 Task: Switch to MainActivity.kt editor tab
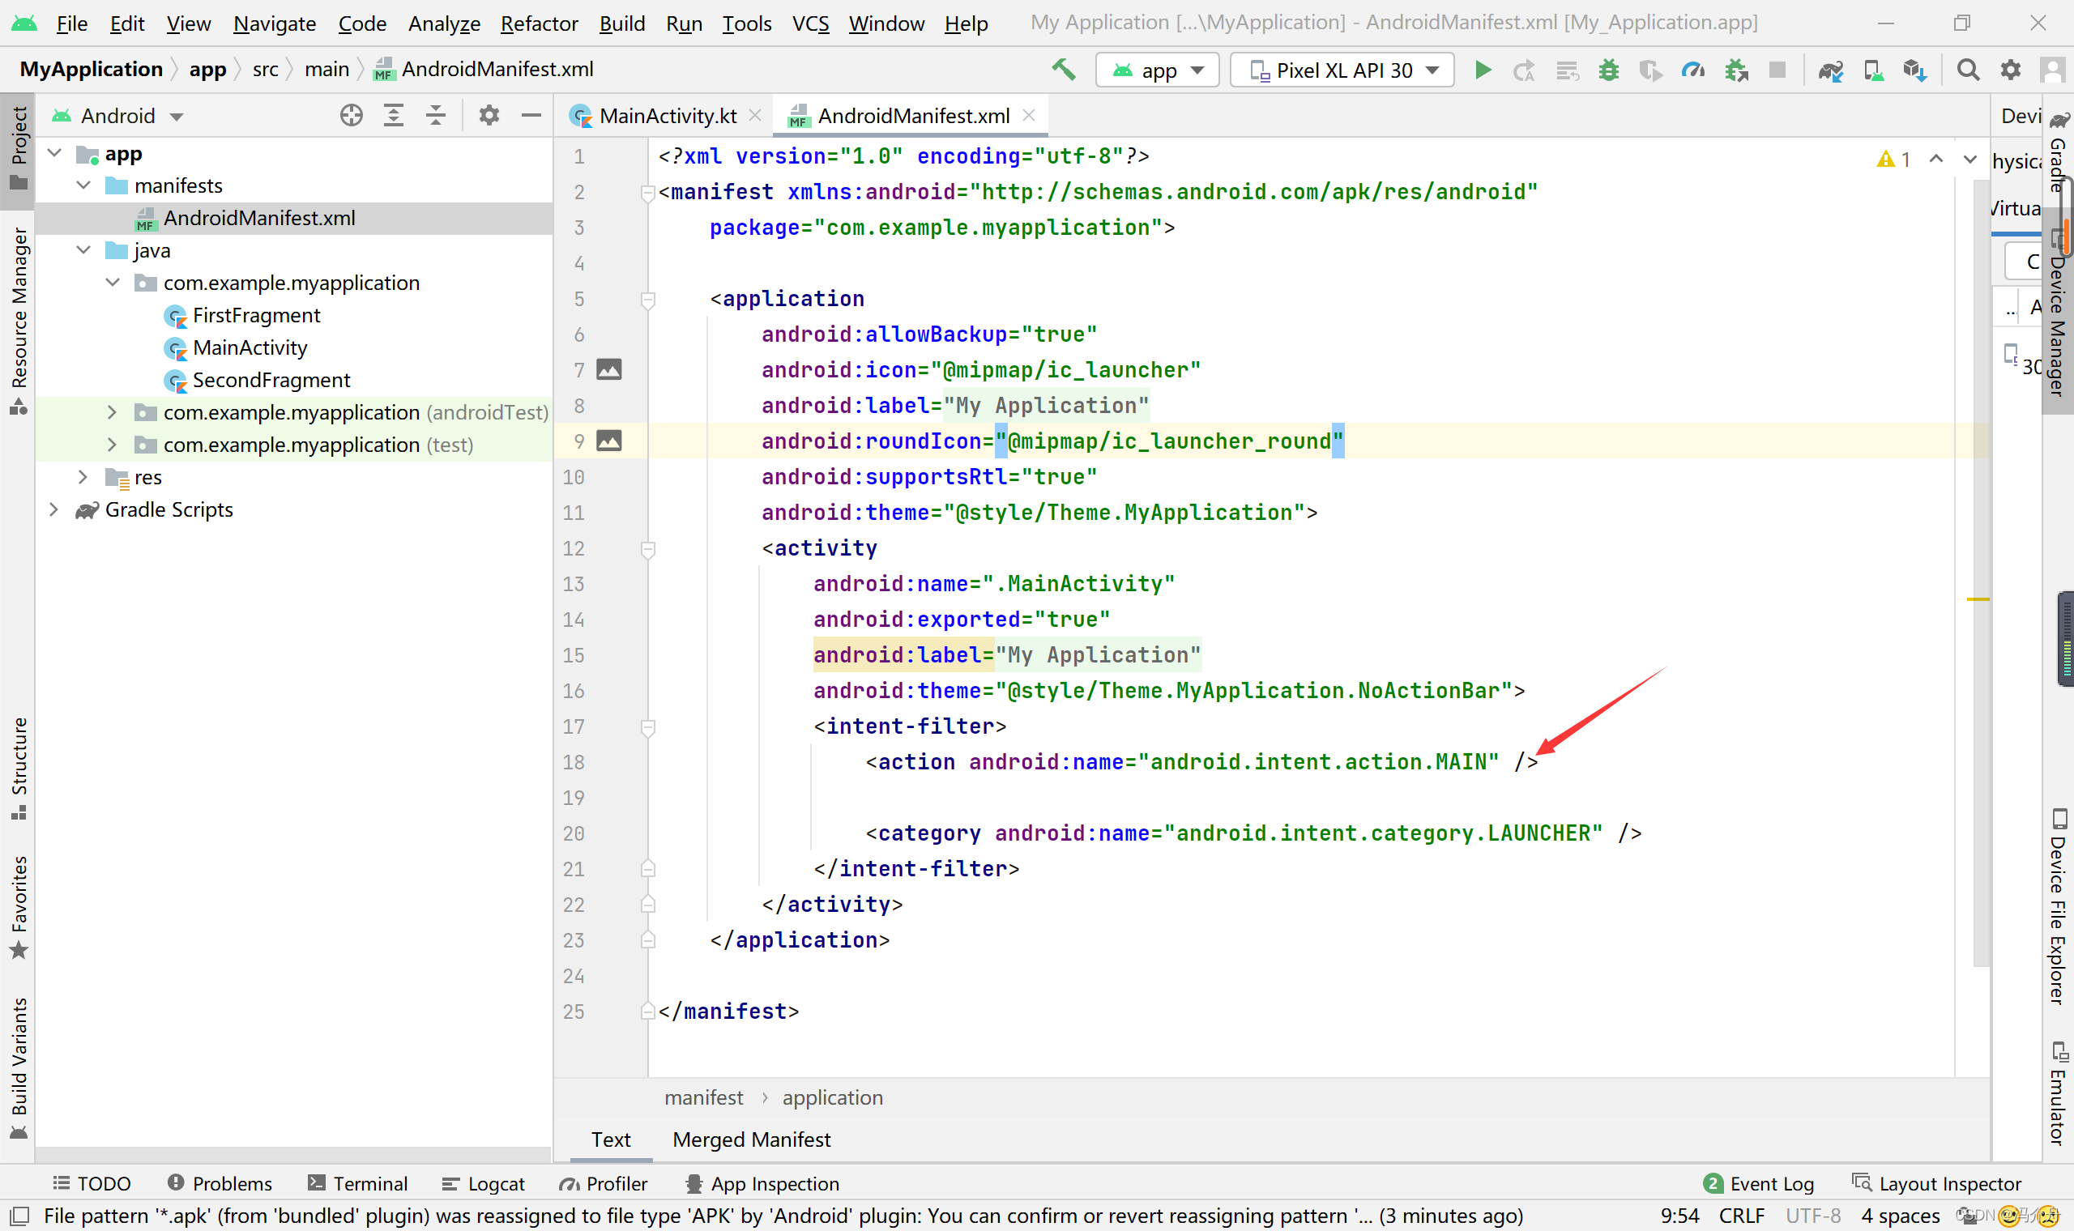click(x=666, y=116)
